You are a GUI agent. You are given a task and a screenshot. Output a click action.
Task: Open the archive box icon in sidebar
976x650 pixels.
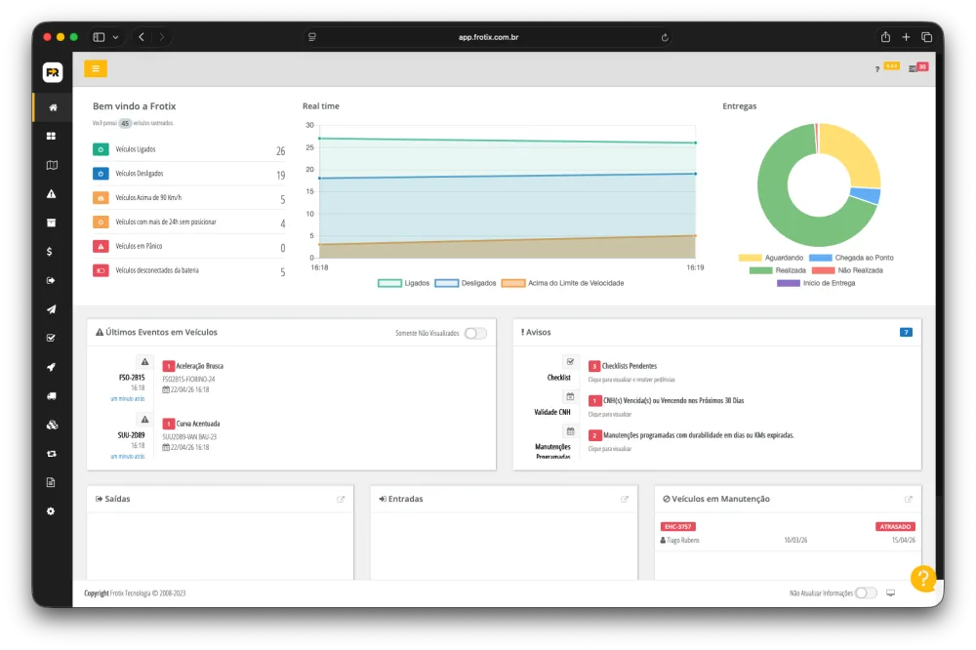[x=51, y=223]
